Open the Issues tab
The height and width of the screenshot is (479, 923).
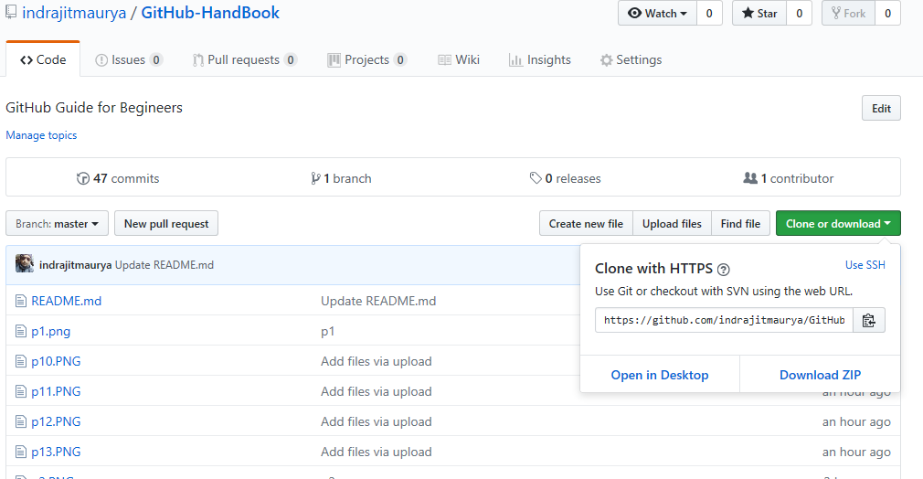[129, 59]
